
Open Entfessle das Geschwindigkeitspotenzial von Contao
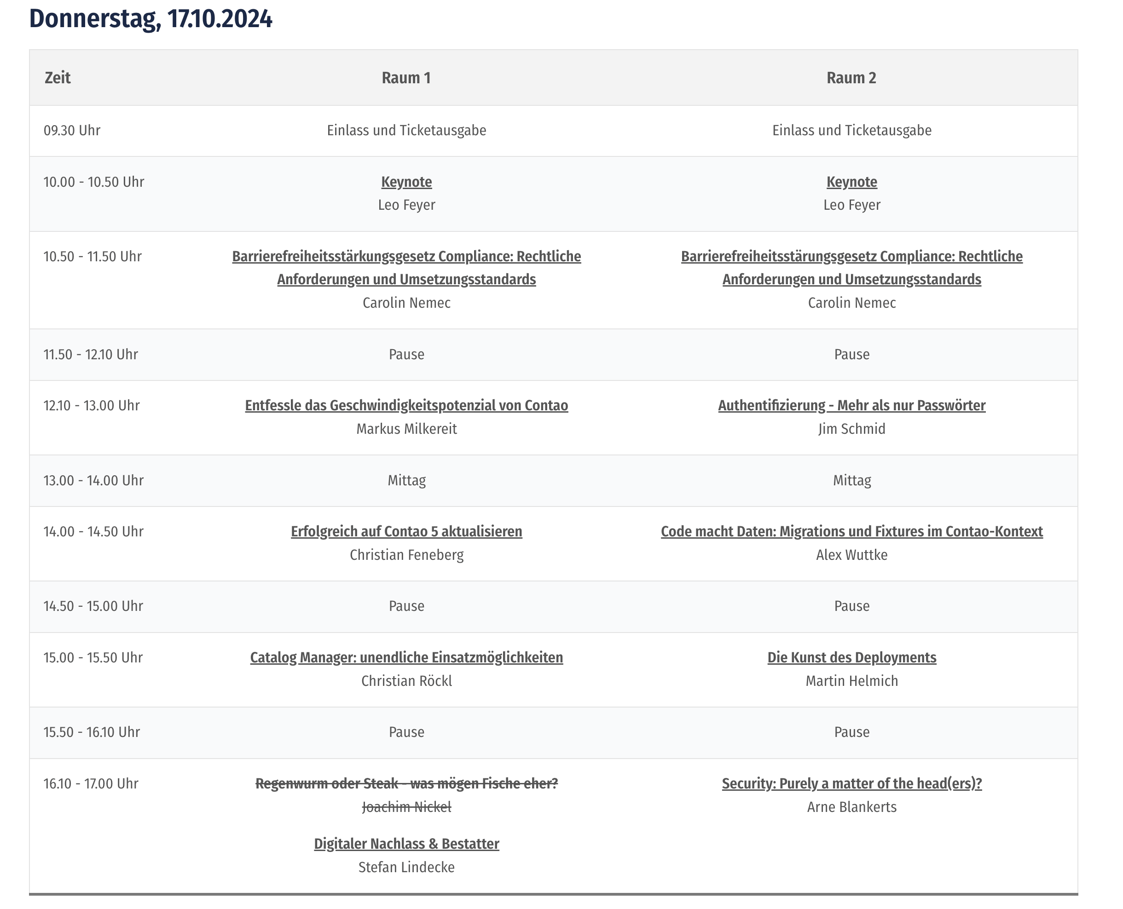tap(406, 405)
